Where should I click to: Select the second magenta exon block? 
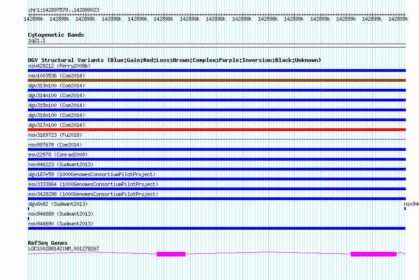(373, 254)
